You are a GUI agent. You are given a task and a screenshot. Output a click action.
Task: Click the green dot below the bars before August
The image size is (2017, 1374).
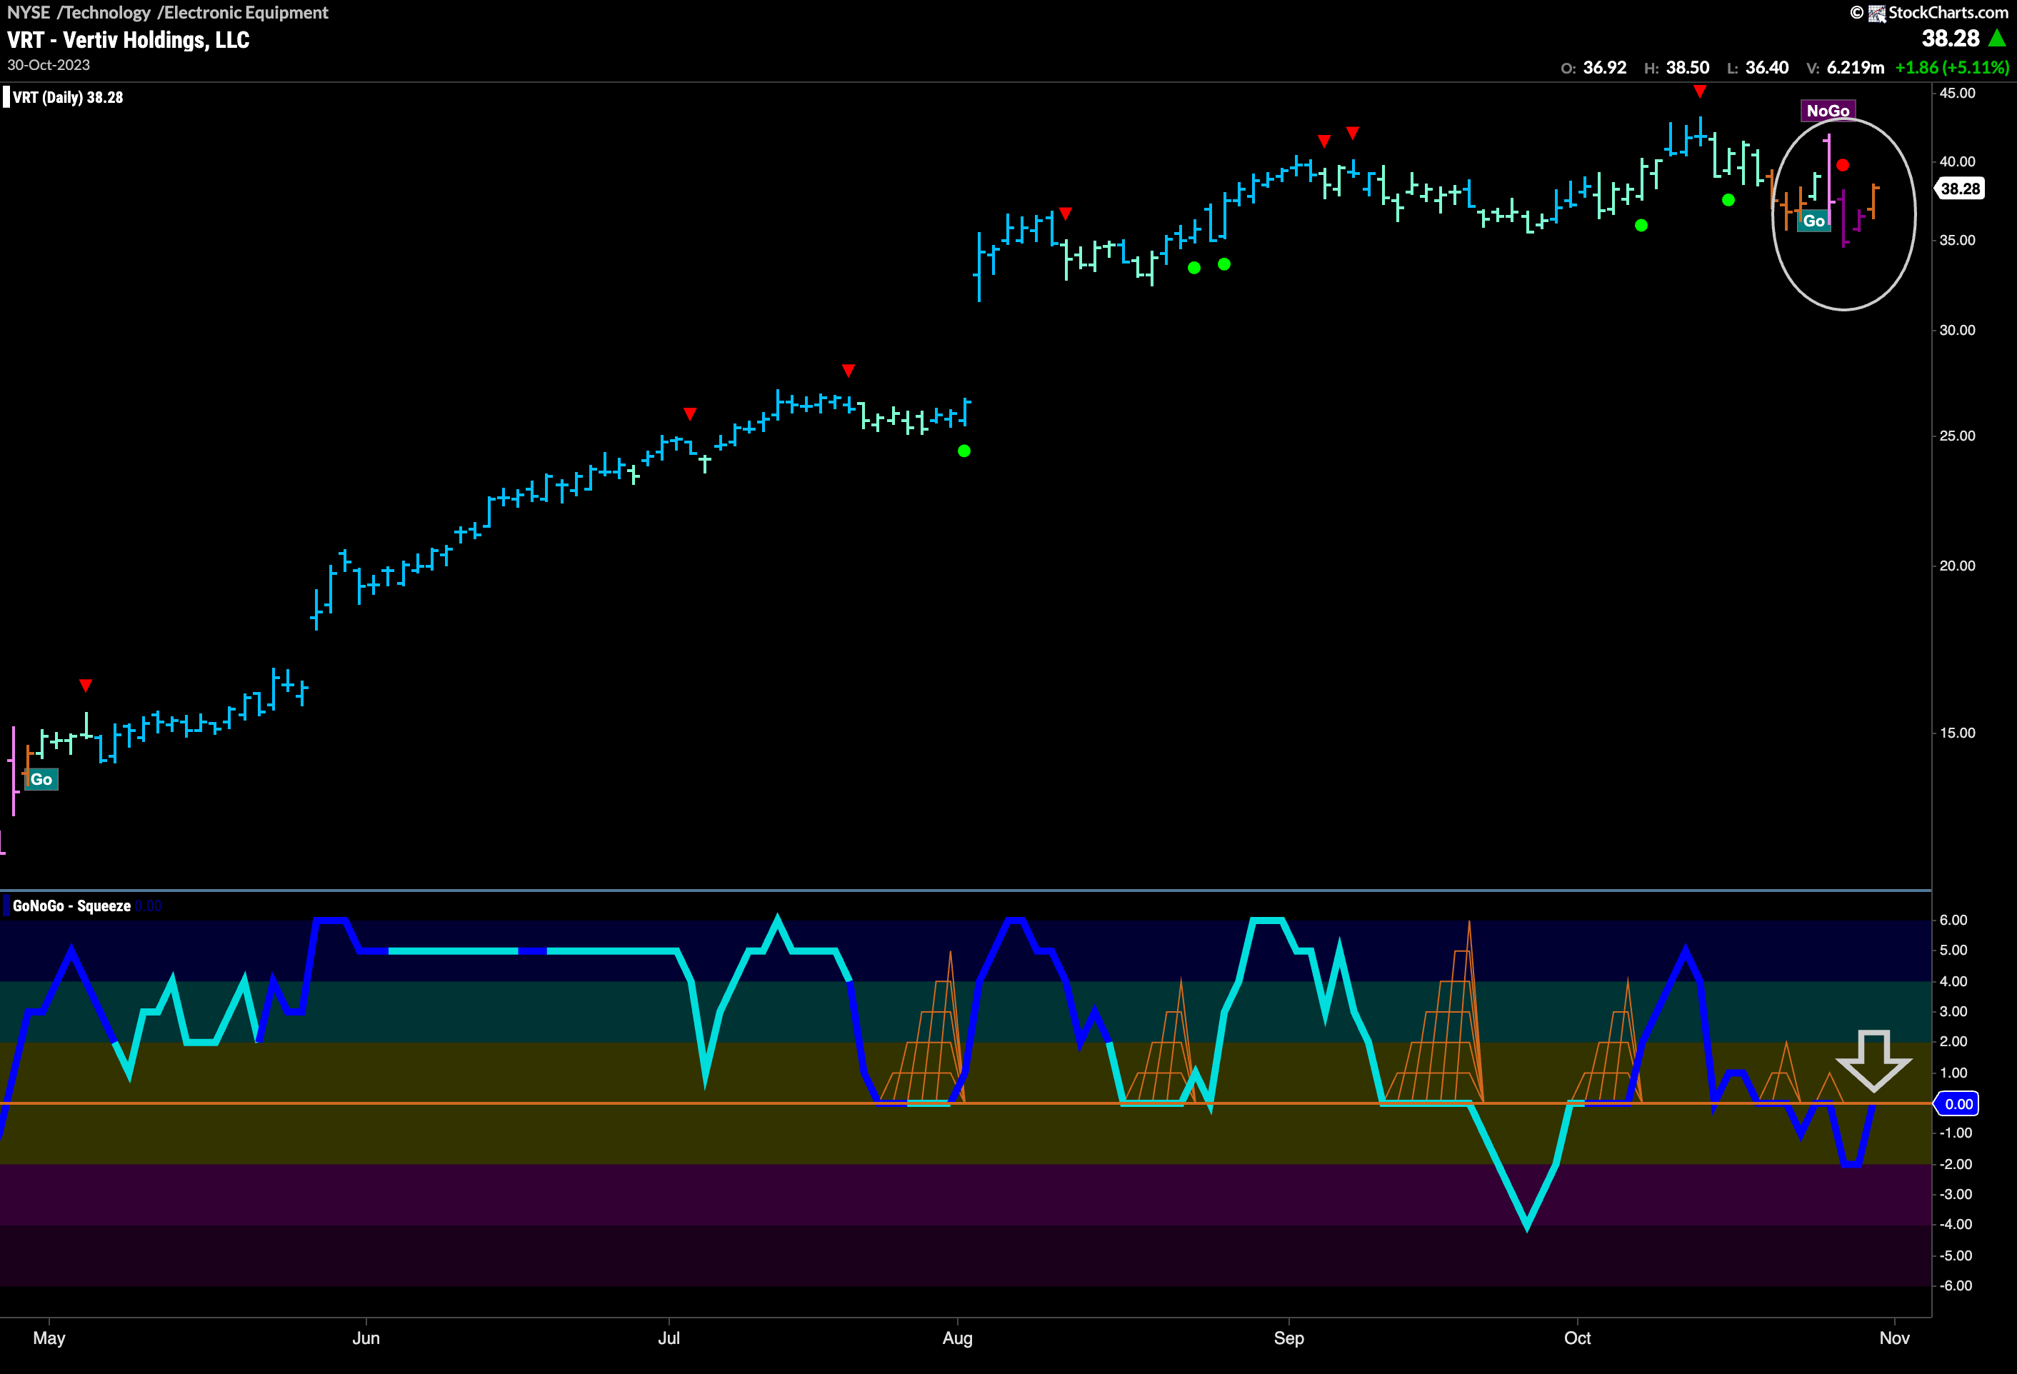coord(964,451)
